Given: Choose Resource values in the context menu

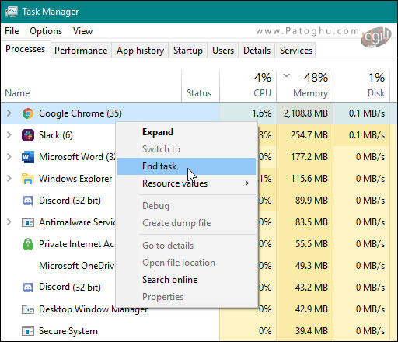Looking at the screenshot, I should click(187, 183).
